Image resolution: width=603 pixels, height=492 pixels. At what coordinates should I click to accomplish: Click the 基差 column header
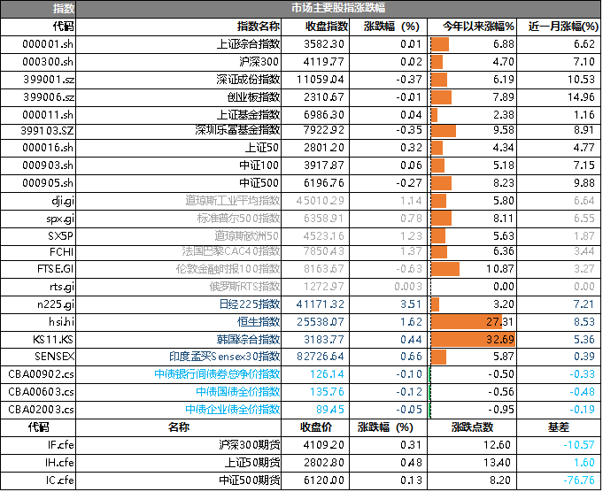pos(559,427)
